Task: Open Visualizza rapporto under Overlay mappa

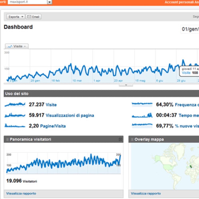Action: pos(146,193)
